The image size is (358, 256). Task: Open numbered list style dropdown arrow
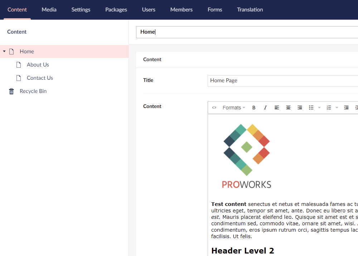click(x=337, y=108)
